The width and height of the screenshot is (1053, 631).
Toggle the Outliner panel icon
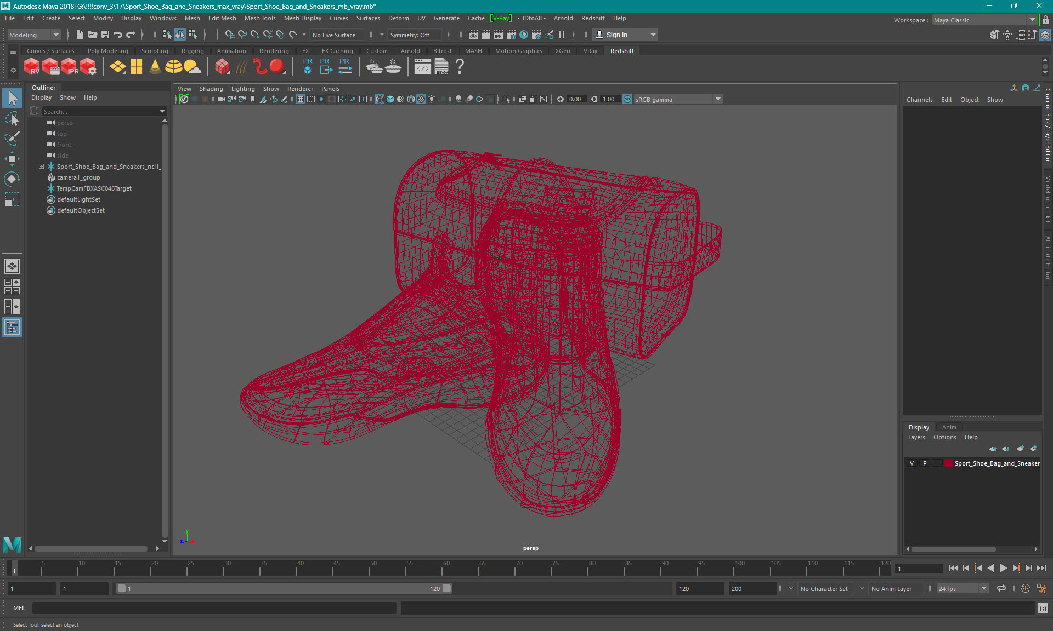pyautogui.click(x=12, y=327)
